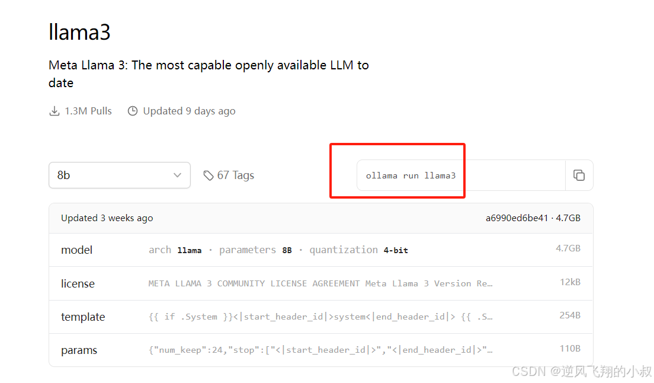The height and width of the screenshot is (383, 654).
Task: Select the ollama run llama3 command field
Action: click(461, 175)
